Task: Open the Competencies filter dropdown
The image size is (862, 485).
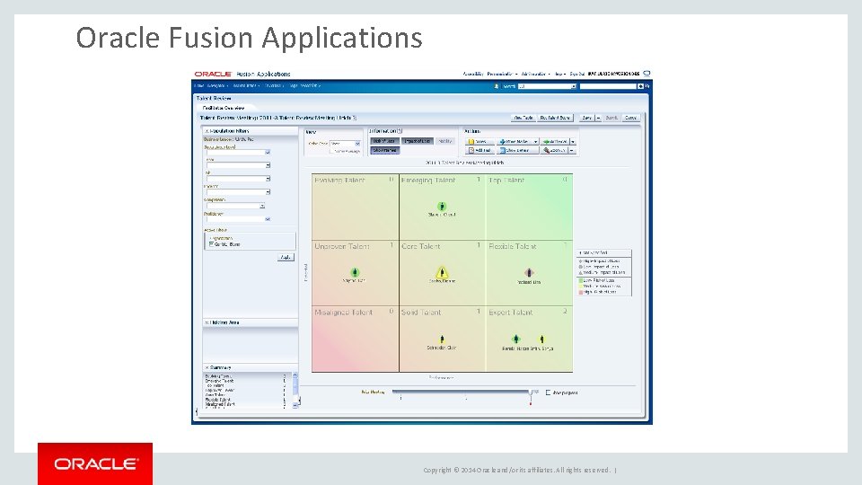Action: [262, 206]
